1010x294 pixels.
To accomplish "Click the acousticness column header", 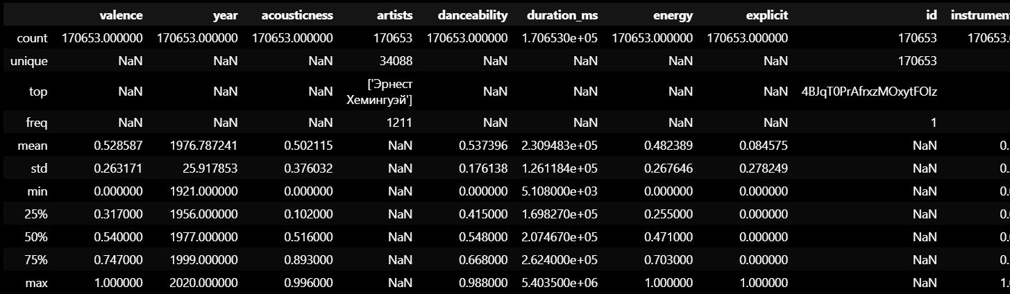I will click(297, 15).
